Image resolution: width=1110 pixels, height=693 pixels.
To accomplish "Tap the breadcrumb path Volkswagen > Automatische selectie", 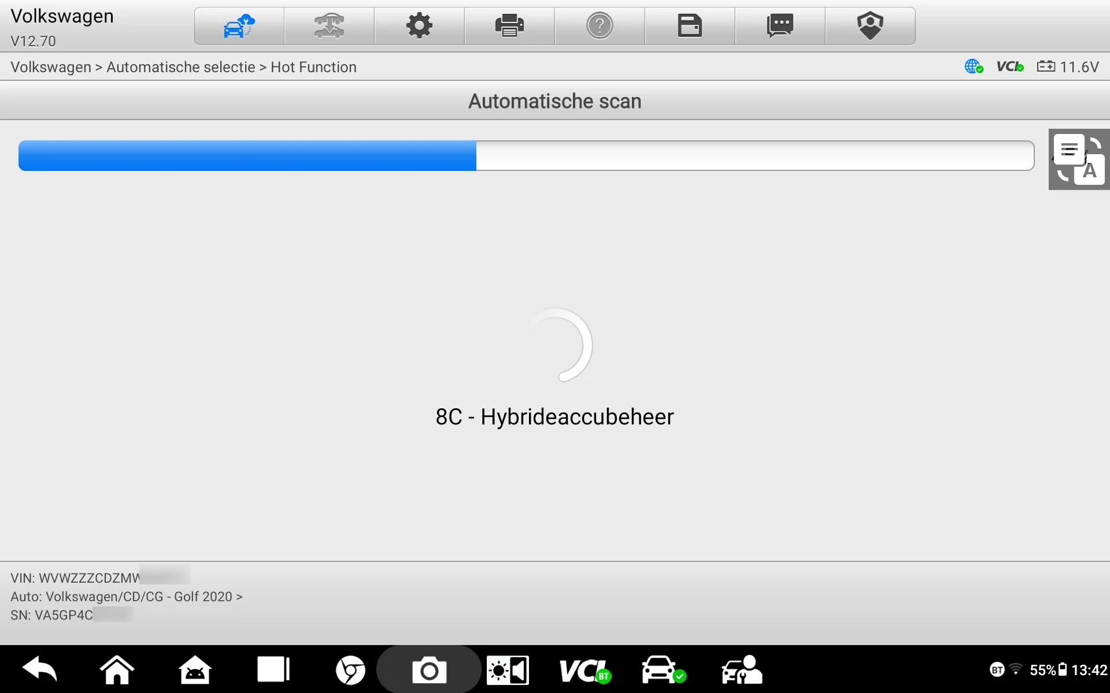I will 133,67.
